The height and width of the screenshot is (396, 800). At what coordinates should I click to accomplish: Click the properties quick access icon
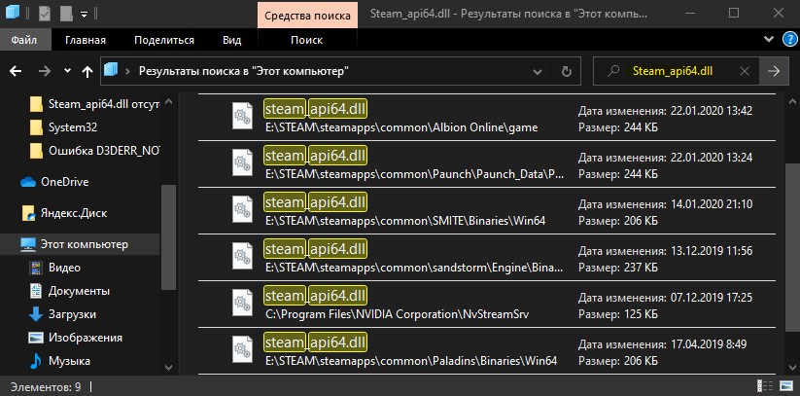(x=45, y=14)
